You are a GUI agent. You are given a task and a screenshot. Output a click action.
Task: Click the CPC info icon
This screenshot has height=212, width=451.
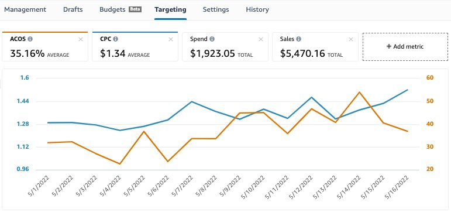point(115,39)
